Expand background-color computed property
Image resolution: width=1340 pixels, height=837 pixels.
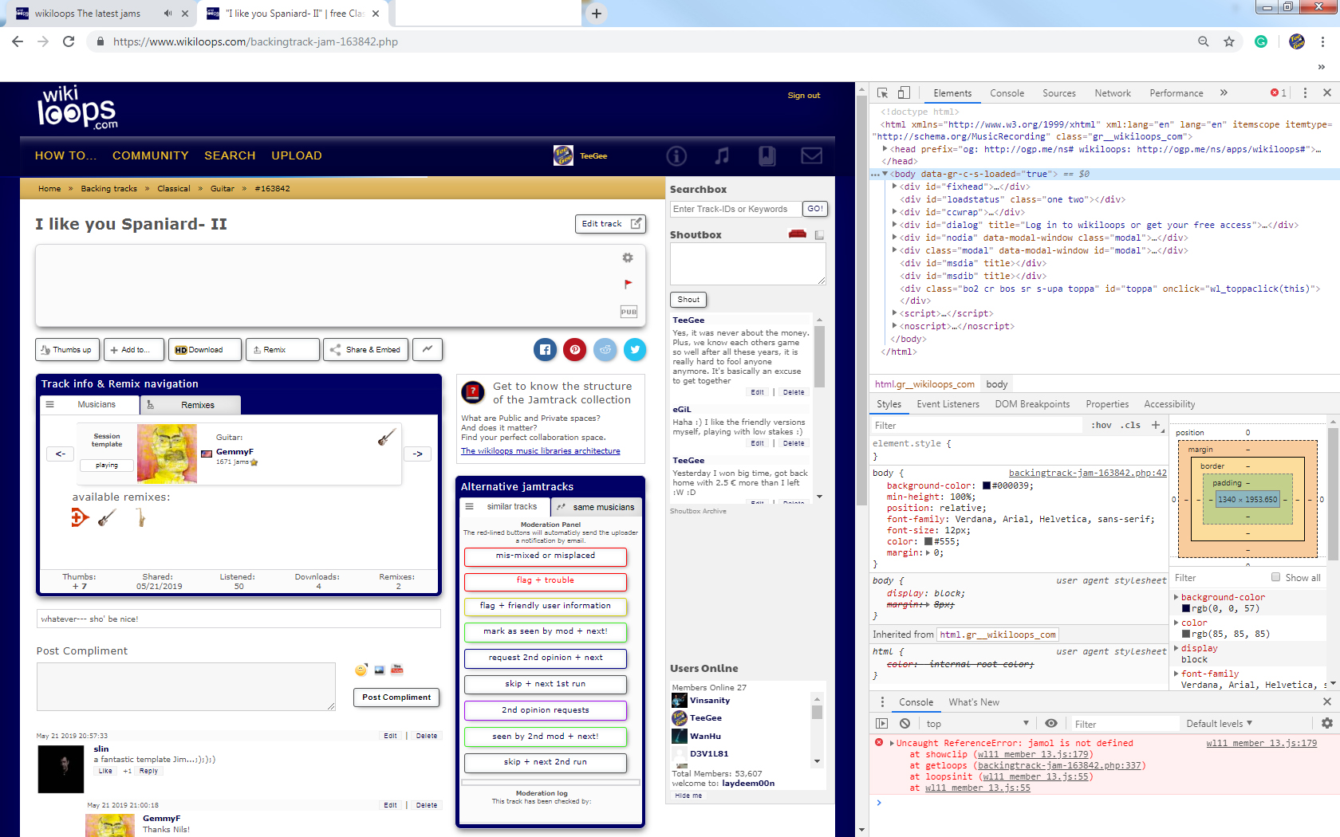pos(1176,597)
